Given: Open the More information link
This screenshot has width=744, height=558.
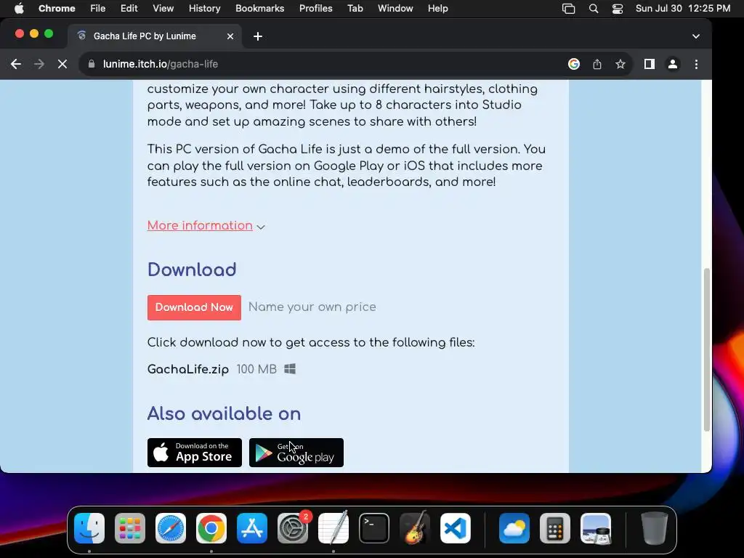Looking at the screenshot, I should click(x=200, y=225).
